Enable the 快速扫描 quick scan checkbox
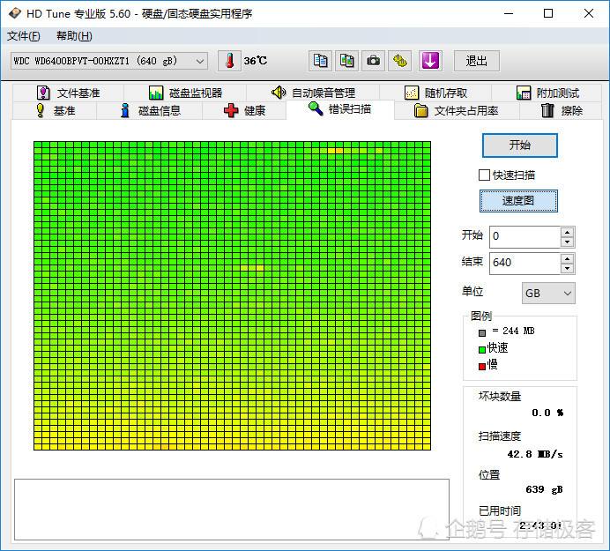610x551 pixels. [x=484, y=175]
